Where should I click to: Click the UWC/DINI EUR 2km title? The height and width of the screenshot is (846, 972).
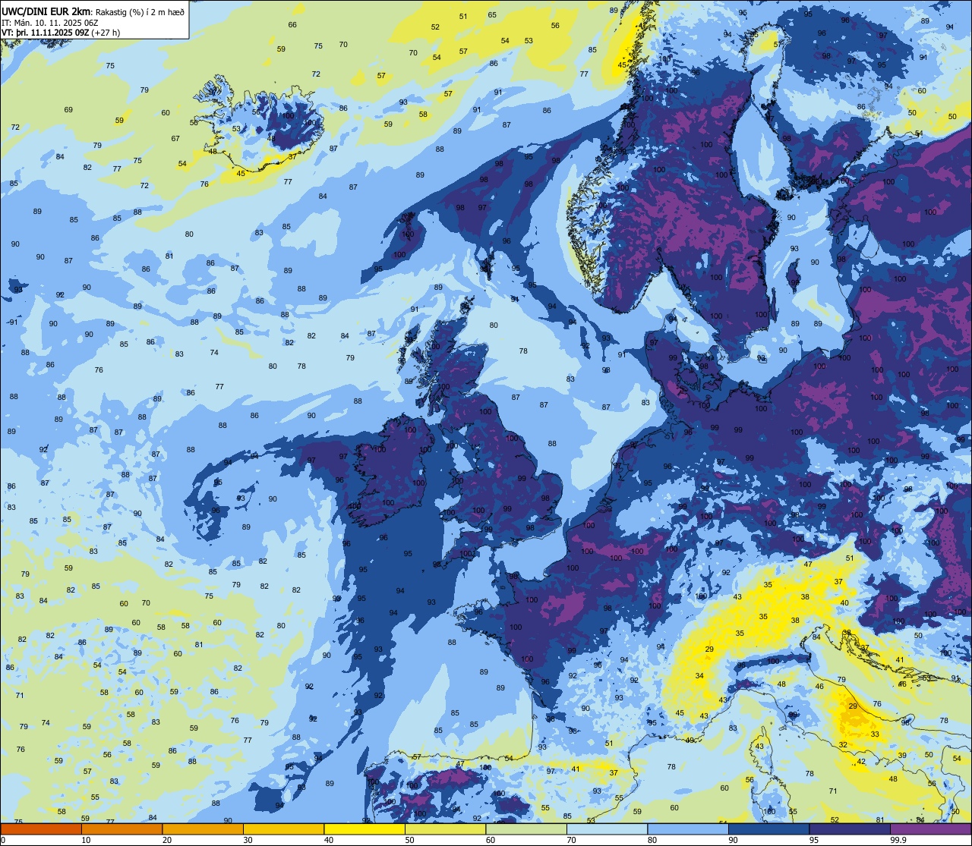coord(47,10)
